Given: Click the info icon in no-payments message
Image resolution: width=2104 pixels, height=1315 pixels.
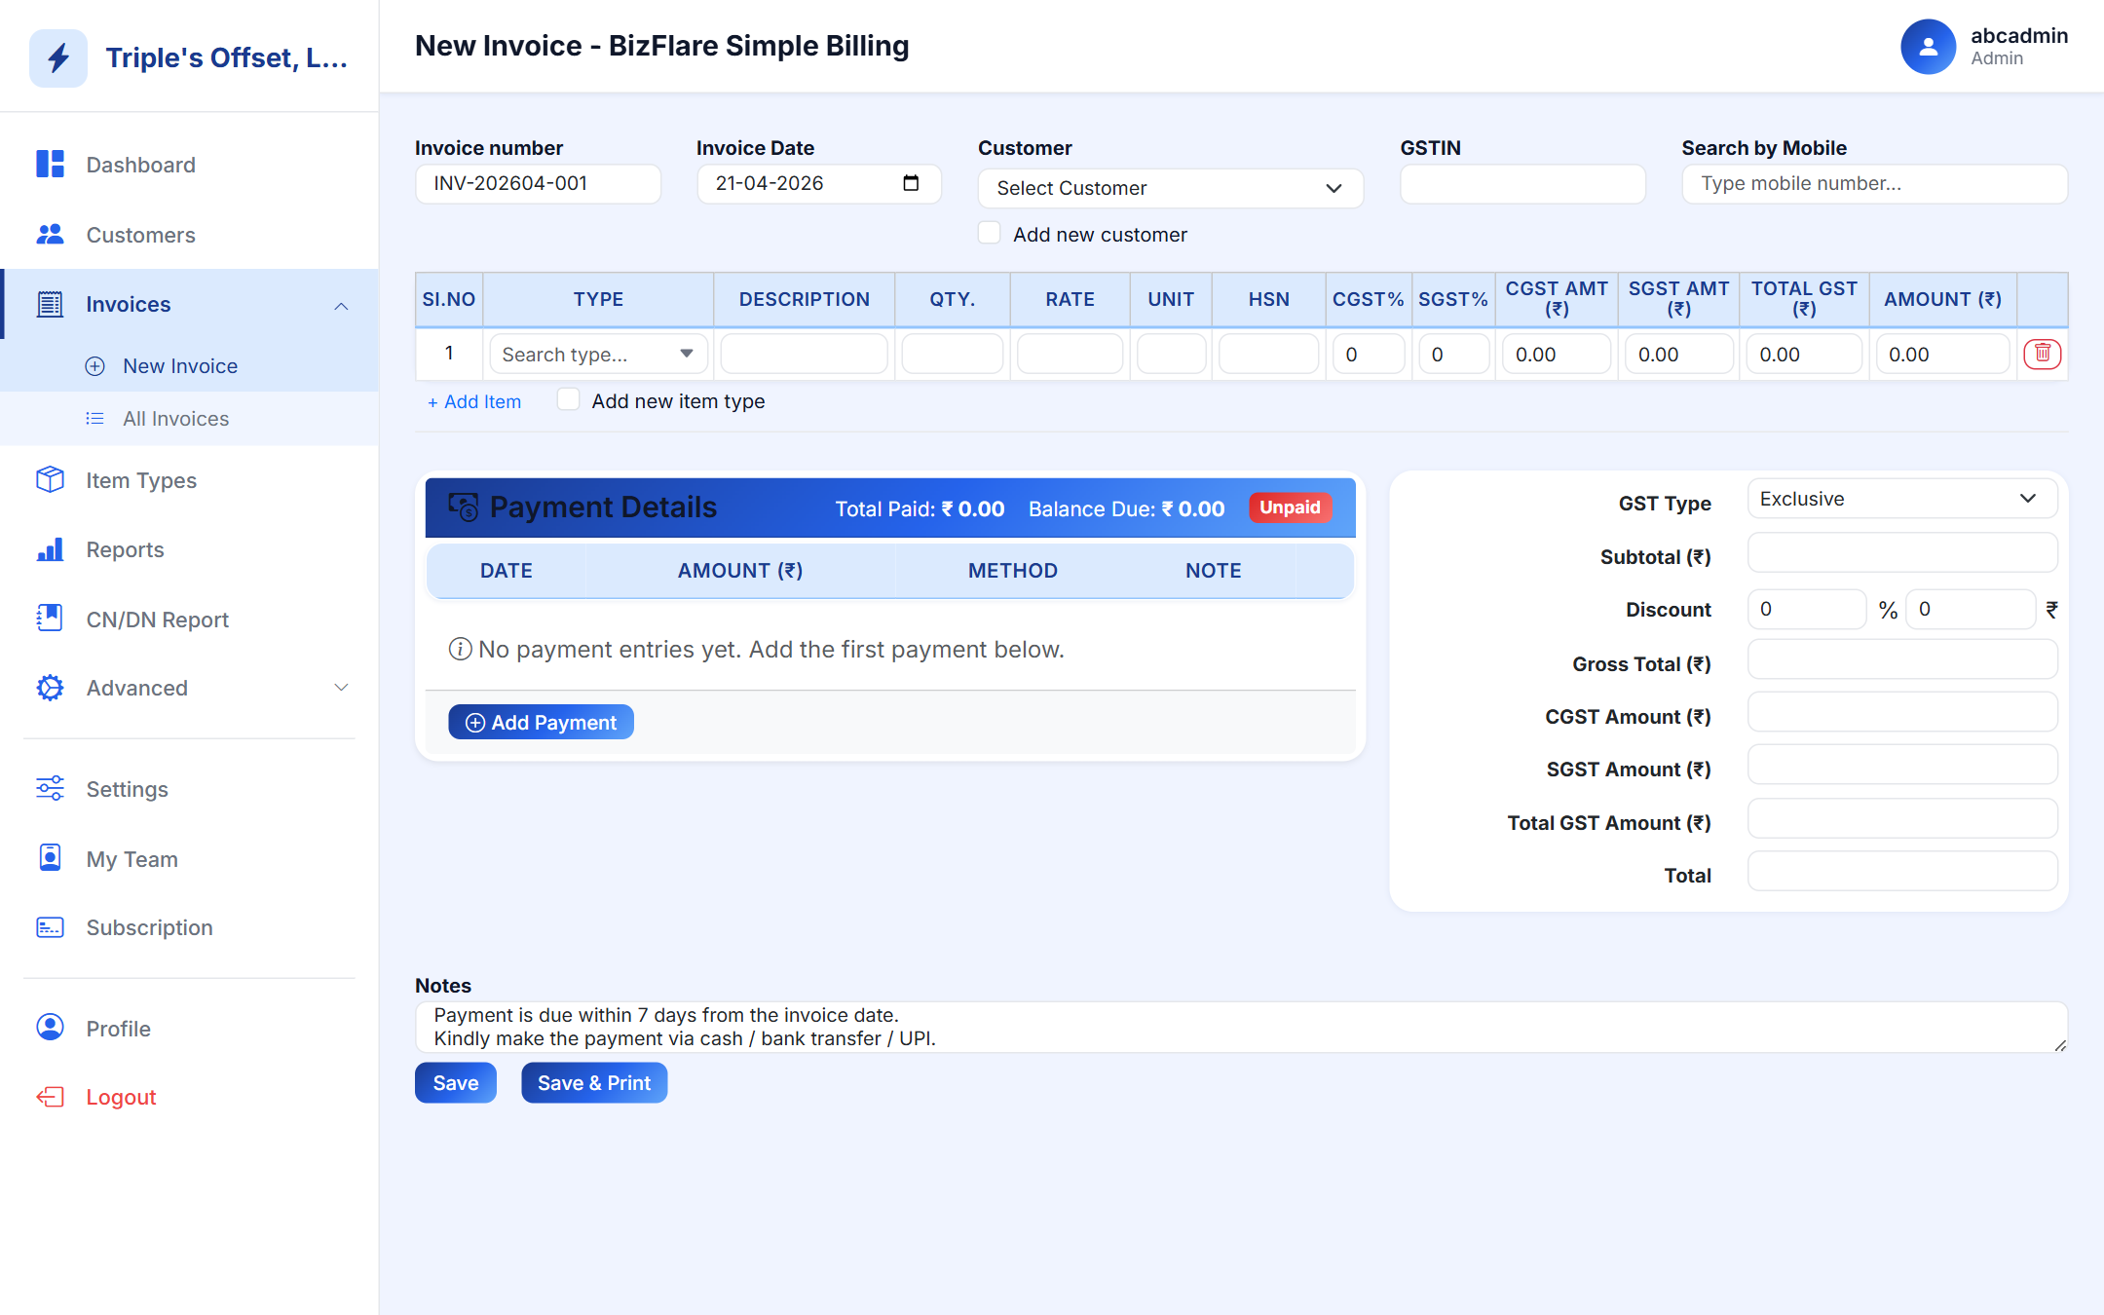Looking at the screenshot, I should [x=460, y=649].
